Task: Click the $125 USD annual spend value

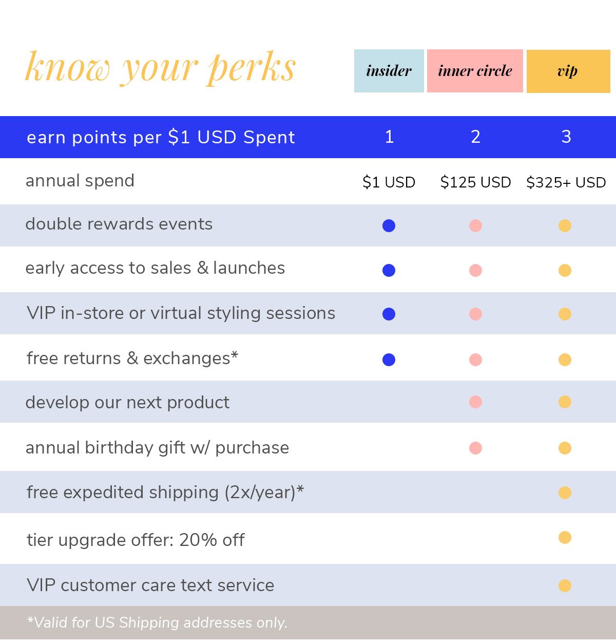Action: (475, 182)
